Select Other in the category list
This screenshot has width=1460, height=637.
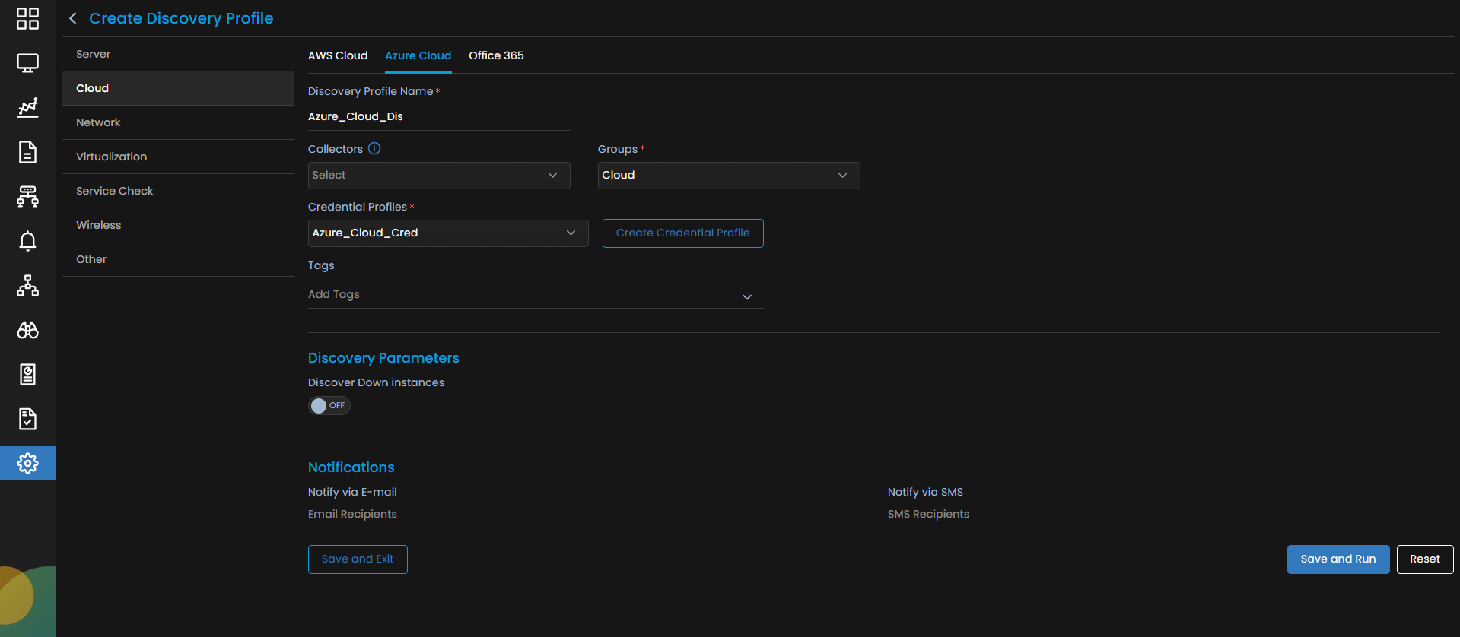(x=178, y=259)
